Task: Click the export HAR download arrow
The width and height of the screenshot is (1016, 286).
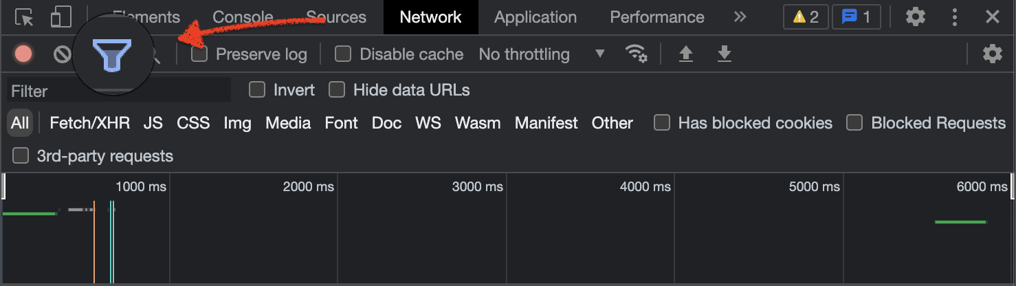Action: click(x=724, y=54)
